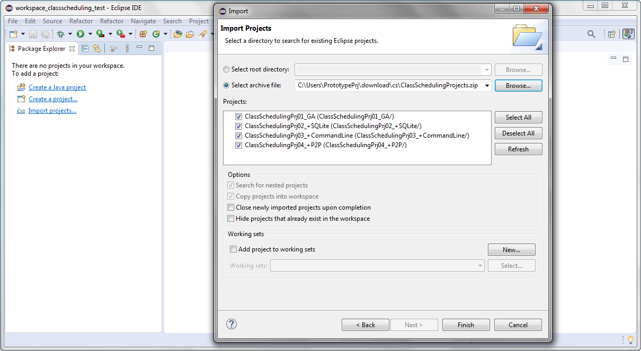Check Add project to working sets

pos(233,249)
